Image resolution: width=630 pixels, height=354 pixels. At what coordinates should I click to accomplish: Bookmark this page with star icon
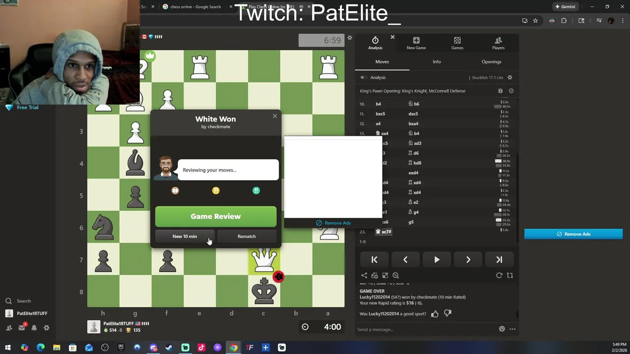pyautogui.click(x=535, y=21)
